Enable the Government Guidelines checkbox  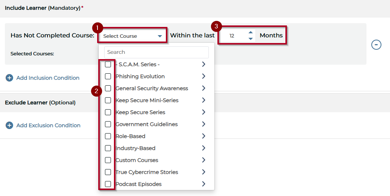click(108, 124)
